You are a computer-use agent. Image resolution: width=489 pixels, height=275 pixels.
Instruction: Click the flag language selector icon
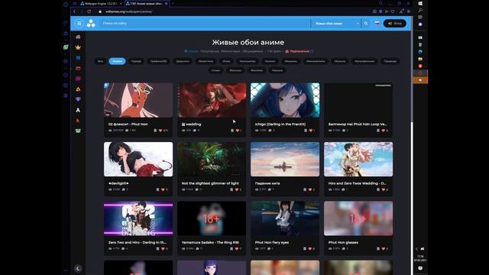[x=377, y=24]
